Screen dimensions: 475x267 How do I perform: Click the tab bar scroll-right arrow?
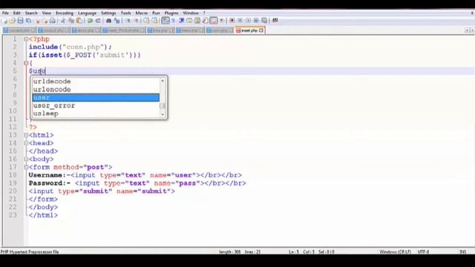tap(472, 30)
